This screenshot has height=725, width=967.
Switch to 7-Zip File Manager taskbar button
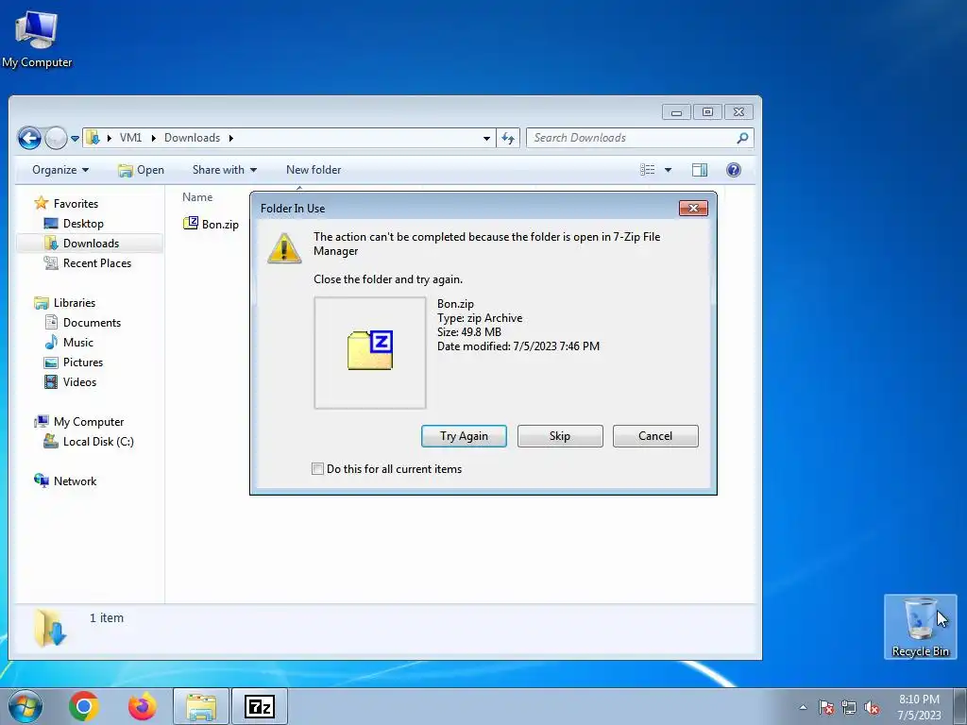click(x=260, y=706)
